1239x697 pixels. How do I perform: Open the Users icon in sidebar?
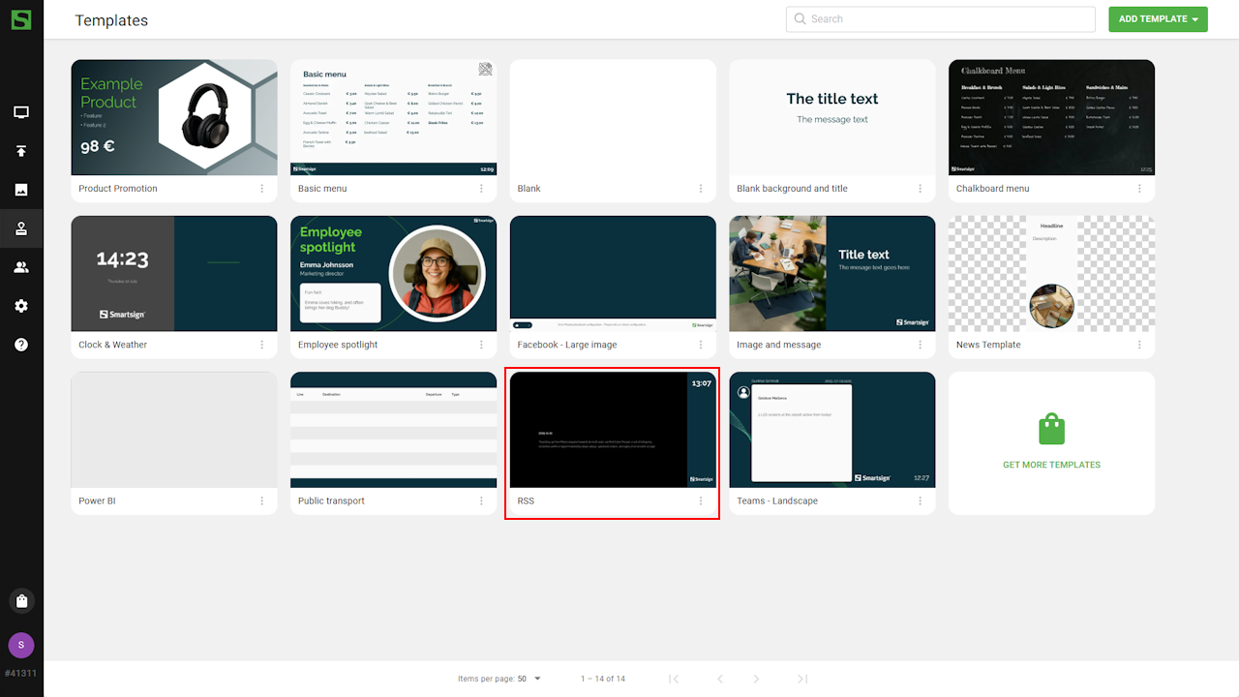tap(21, 267)
